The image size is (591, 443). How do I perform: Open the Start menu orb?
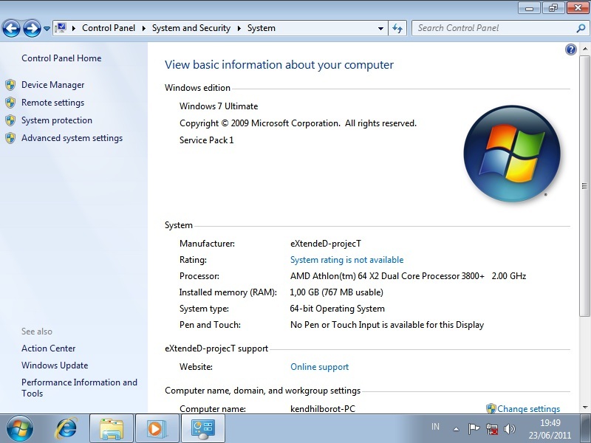point(20,428)
